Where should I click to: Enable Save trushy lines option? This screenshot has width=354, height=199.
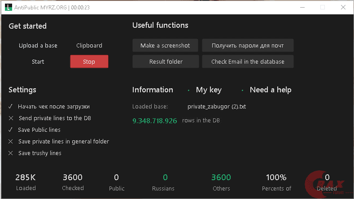click(x=11, y=153)
